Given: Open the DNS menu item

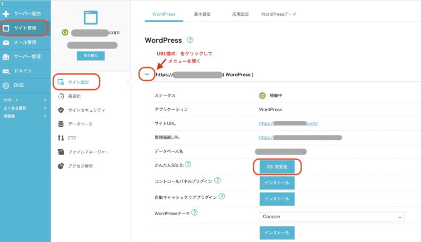Looking at the screenshot, I should tap(25, 85).
